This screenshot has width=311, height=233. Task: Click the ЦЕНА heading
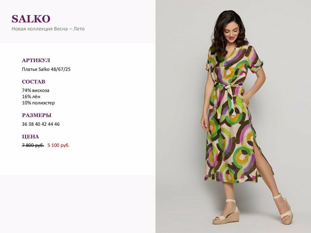[30, 137]
